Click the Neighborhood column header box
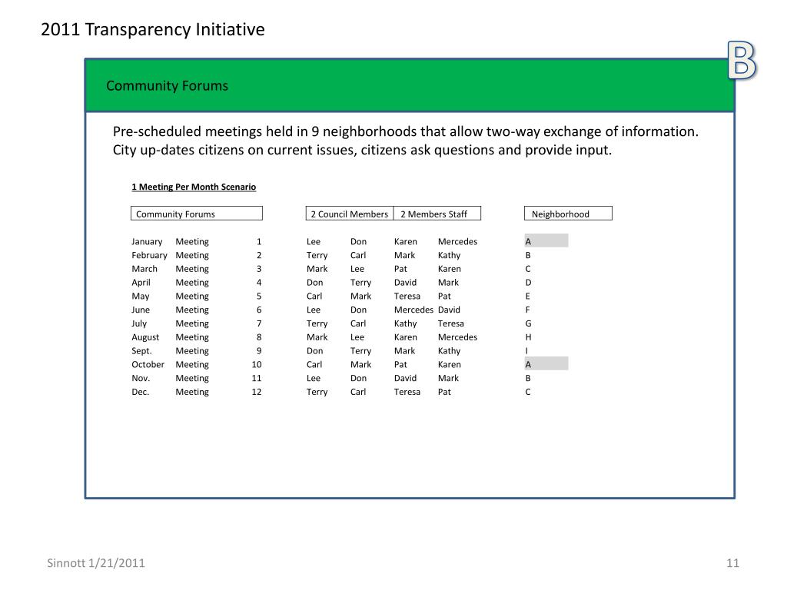 click(x=568, y=214)
